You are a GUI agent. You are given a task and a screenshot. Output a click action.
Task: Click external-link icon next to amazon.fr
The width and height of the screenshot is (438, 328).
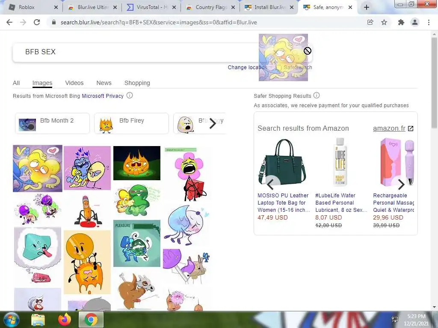[x=411, y=128]
